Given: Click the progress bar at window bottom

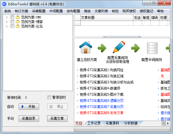Looking at the screenshot, I should tap(122, 129).
